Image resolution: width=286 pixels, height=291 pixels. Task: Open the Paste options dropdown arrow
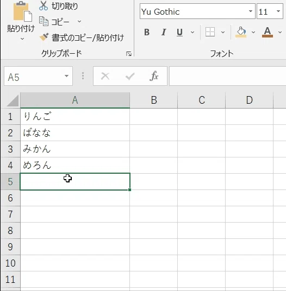click(x=22, y=39)
